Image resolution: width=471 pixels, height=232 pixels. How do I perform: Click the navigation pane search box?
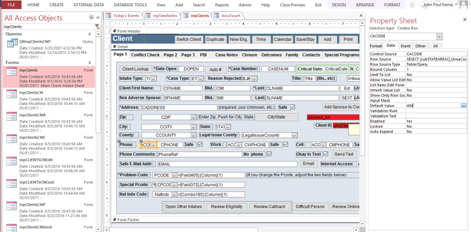pos(48,27)
